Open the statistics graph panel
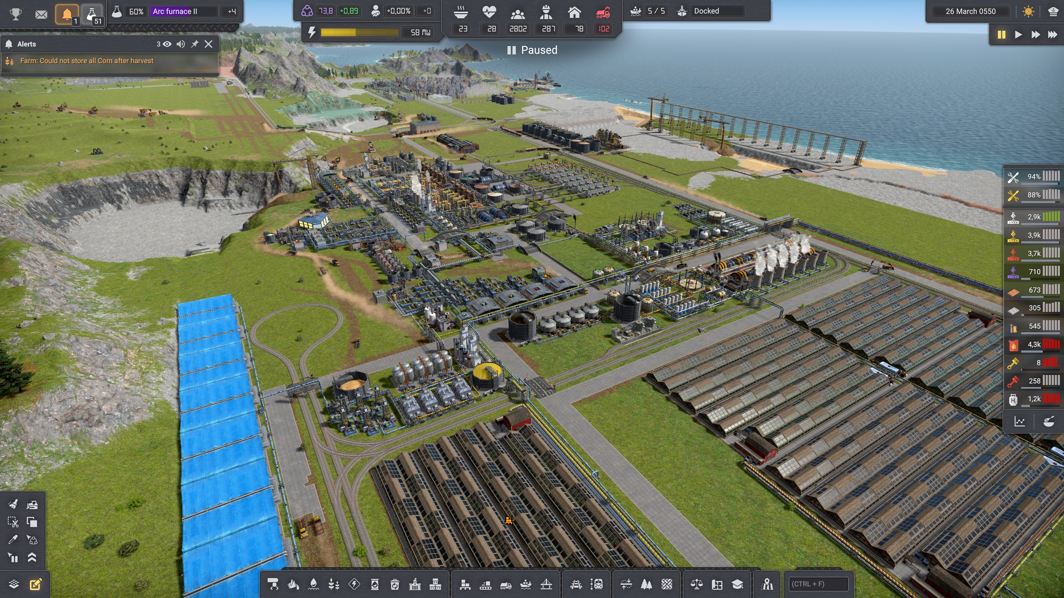Screen dimensions: 1064x598 pos(1020,422)
